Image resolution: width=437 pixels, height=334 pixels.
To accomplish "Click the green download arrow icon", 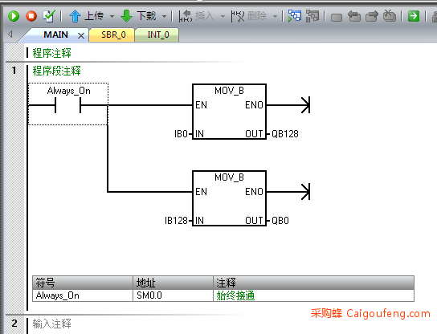I will coord(127,16).
